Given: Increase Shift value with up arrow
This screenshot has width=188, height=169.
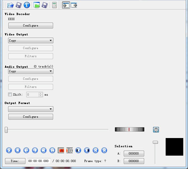Looking at the screenshot, I should coord(41,93).
